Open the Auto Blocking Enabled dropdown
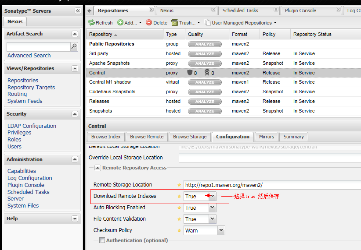The image size is (361, 250). click(212, 208)
